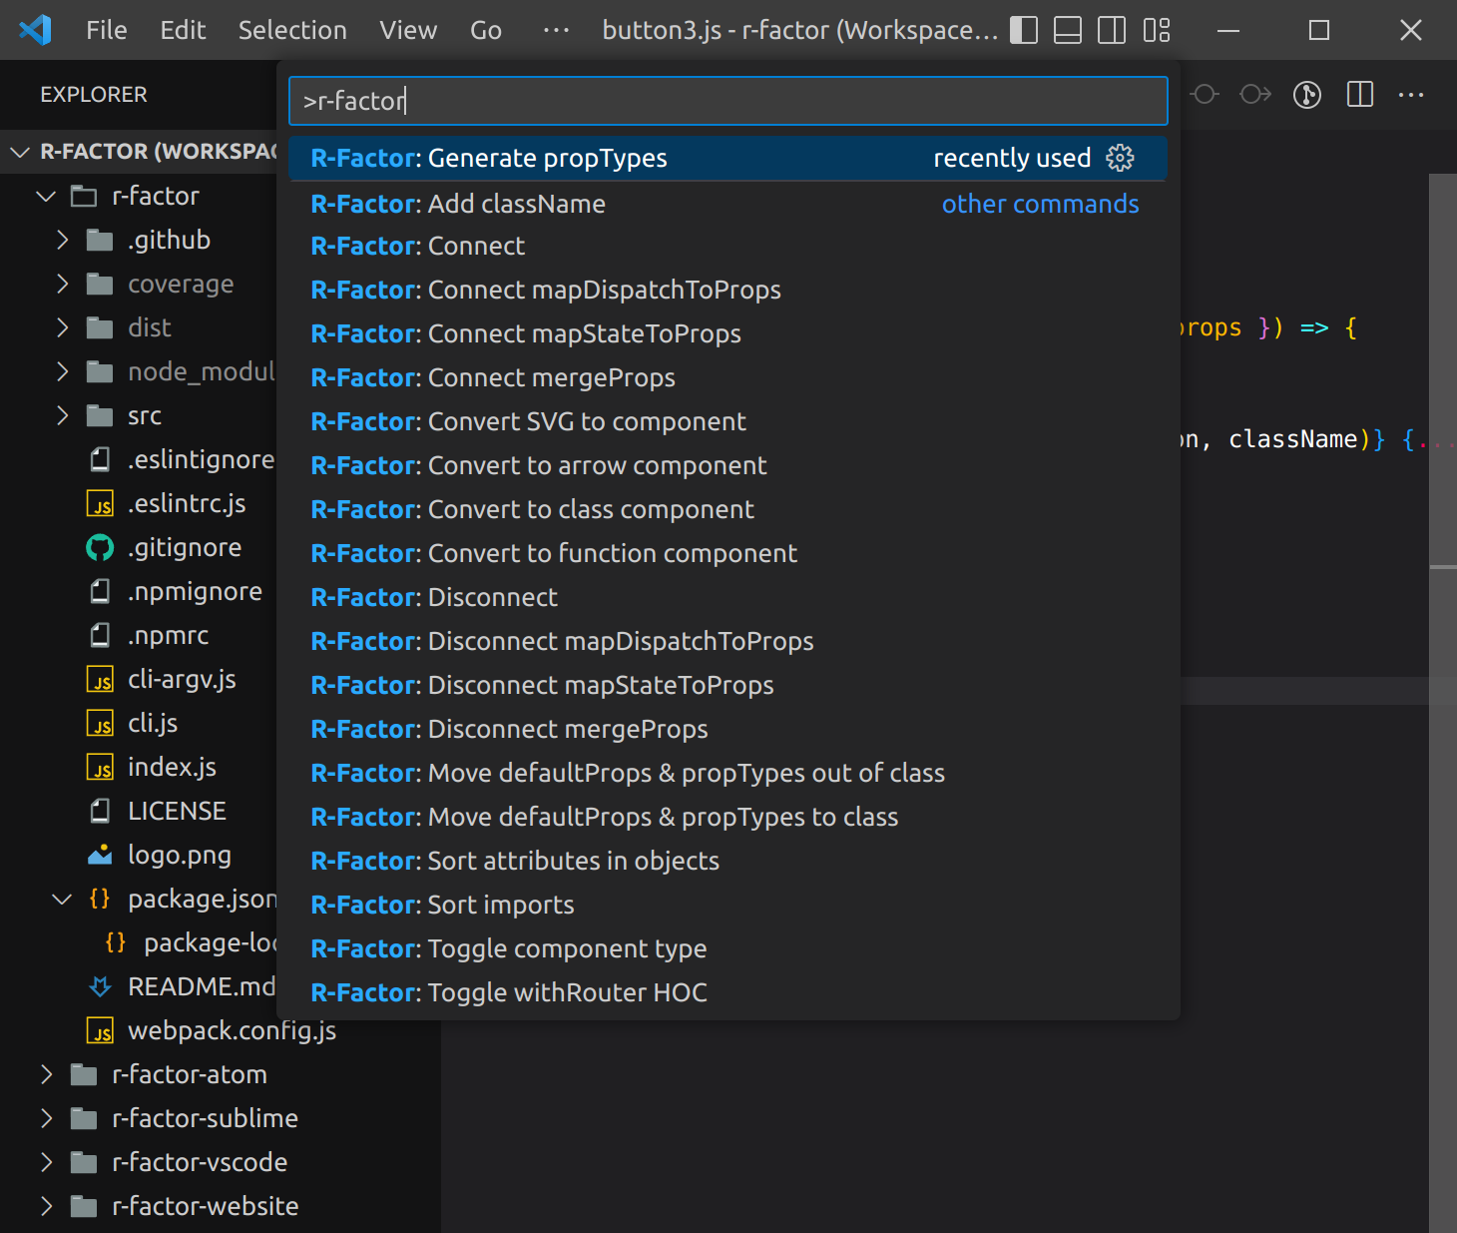Expand the r-factor-website folder chevron
Viewport: 1457px width, 1233px height.
point(46,1206)
